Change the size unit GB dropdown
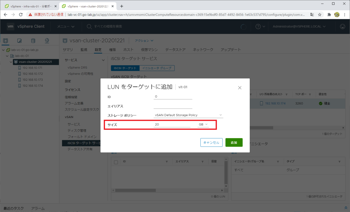 pyautogui.click(x=203, y=124)
